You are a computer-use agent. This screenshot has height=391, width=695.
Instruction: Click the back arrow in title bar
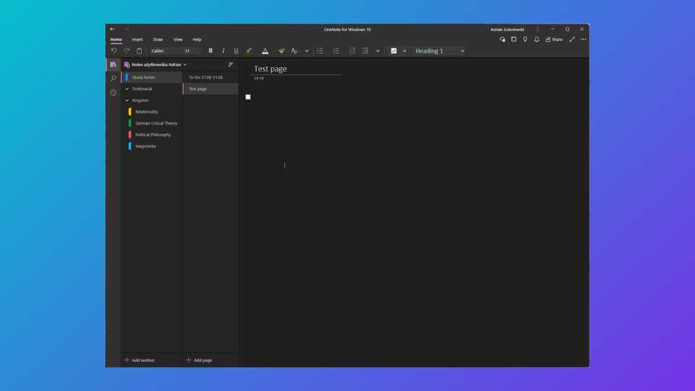coord(113,29)
